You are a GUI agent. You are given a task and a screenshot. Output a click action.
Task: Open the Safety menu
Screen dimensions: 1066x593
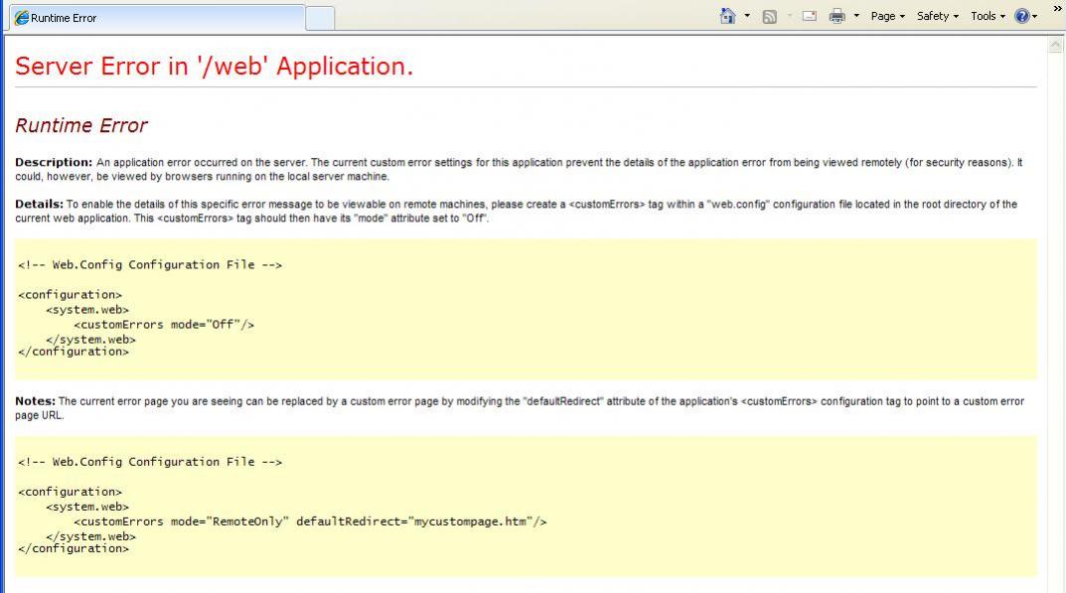(x=937, y=16)
